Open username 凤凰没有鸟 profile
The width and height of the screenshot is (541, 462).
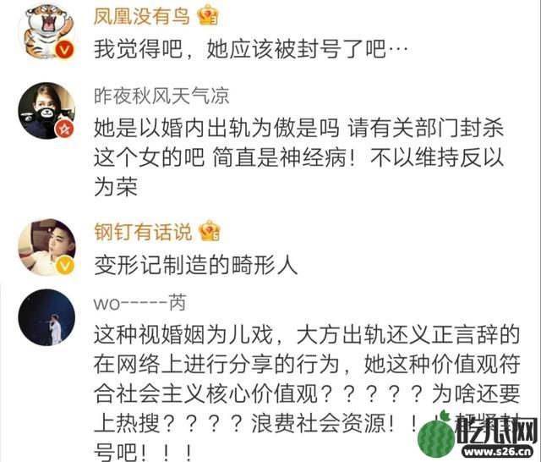[142, 16]
